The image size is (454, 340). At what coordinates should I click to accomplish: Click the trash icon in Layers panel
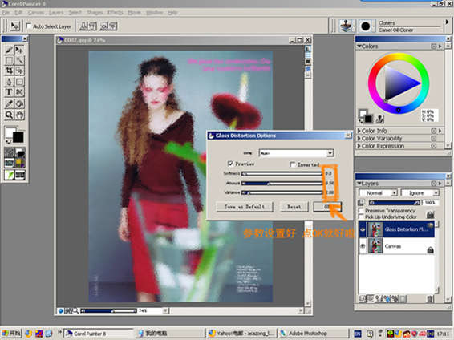430,299
